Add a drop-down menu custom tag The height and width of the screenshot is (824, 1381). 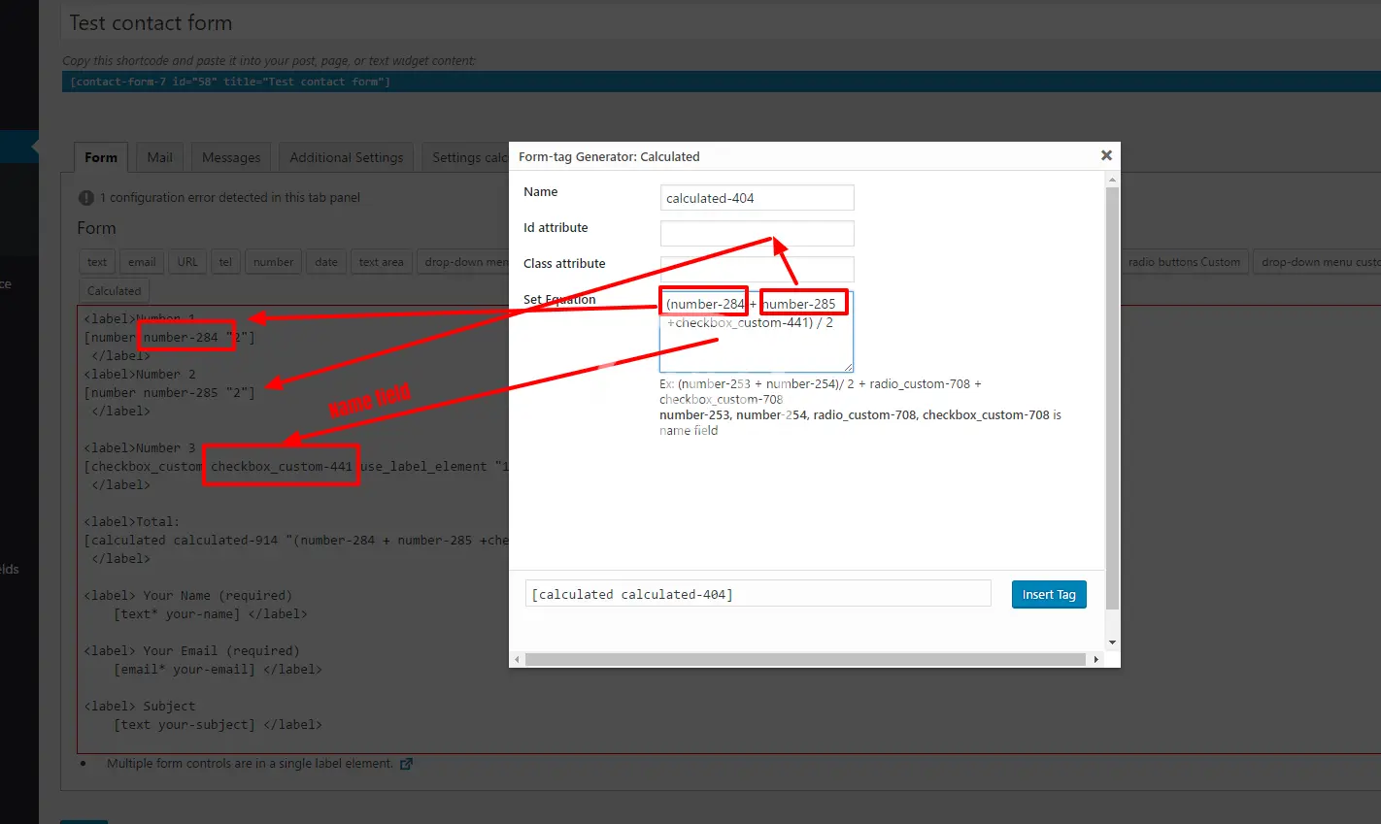tap(1319, 262)
